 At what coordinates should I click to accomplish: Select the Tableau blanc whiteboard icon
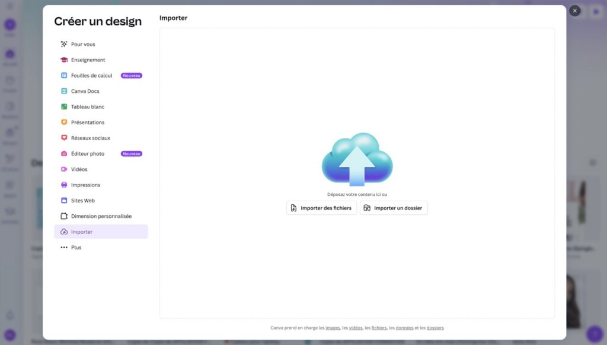64,107
